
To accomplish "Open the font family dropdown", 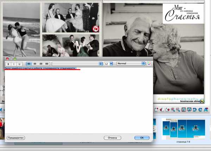I will click(x=77, y=64).
